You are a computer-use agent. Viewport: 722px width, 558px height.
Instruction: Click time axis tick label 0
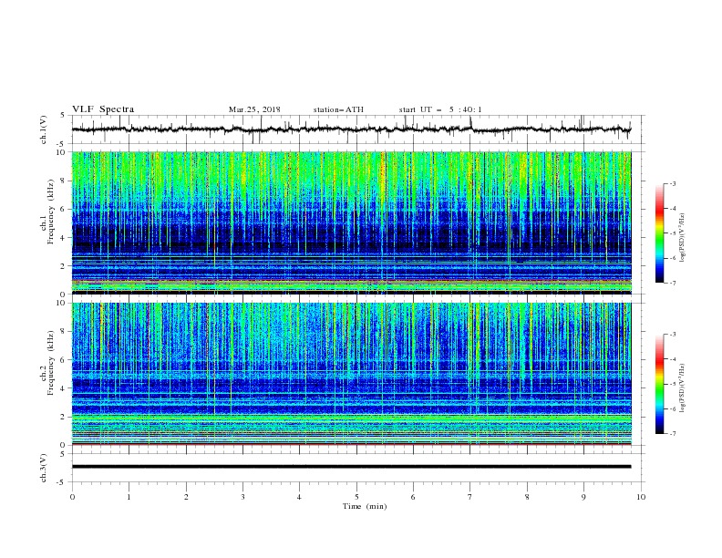pos(72,497)
